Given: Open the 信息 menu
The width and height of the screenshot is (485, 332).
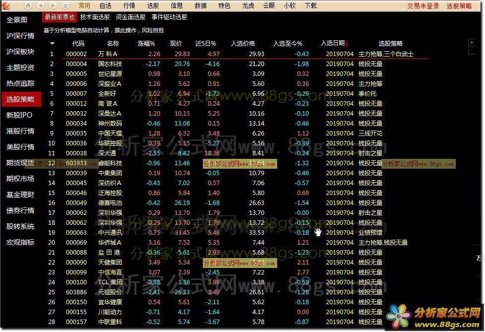Looking at the screenshot, I should pos(177,5).
